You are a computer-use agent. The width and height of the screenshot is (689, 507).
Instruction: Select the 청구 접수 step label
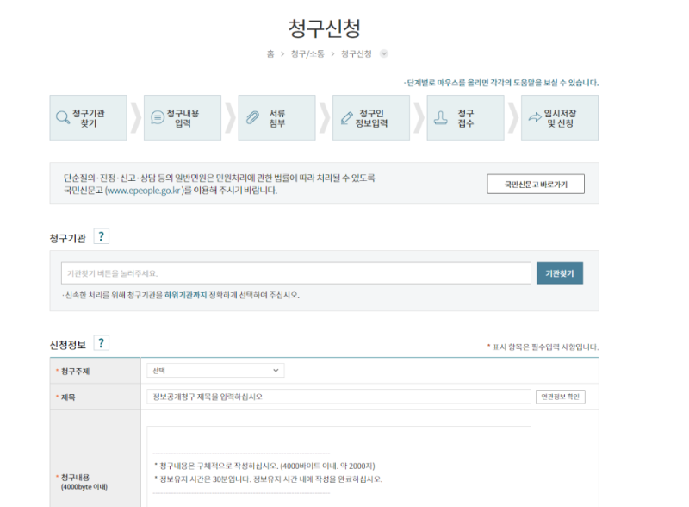coord(466,118)
